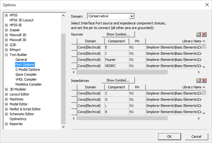Select the Optimetrics tree item
212x143 pixels.
pyautogui.click(x=18, y=119)
